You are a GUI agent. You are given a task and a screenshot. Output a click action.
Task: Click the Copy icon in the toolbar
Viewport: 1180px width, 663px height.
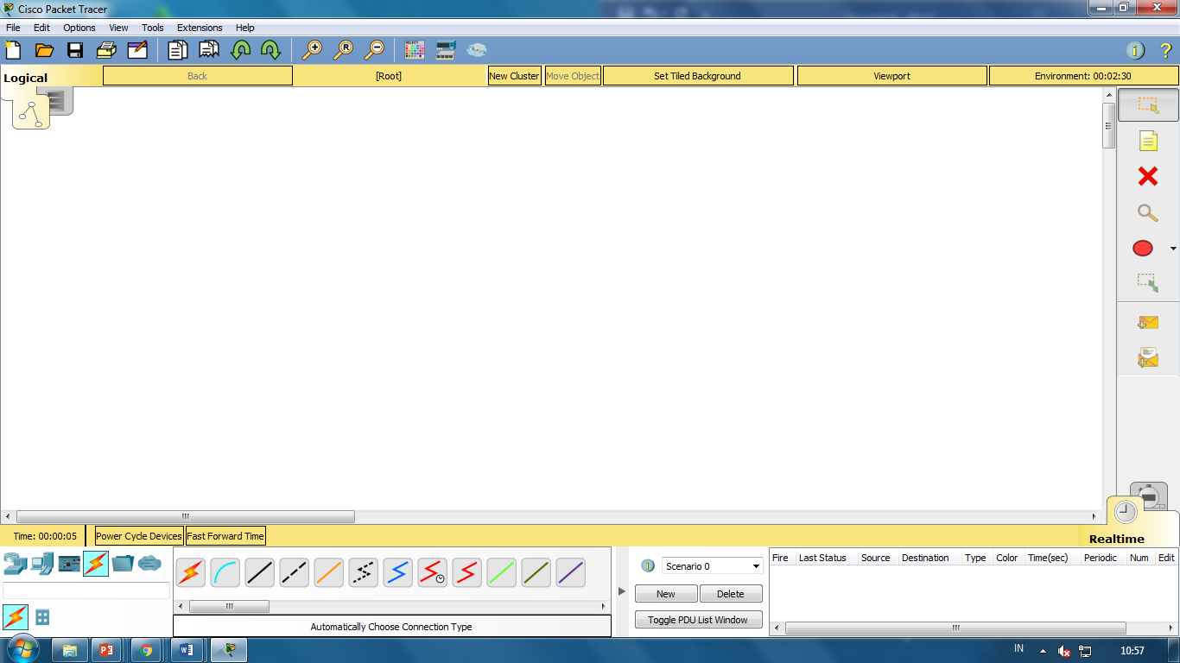177,50
